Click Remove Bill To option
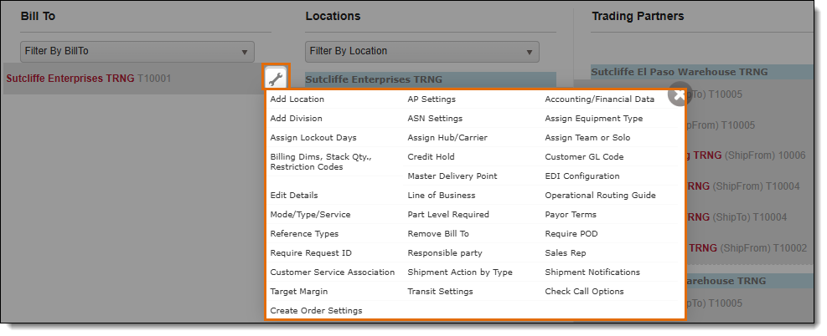The width and height of the screenshot is (827, 336). [x=438, y=234]
